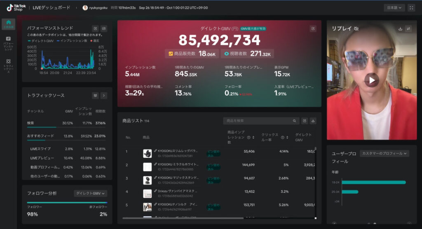Open the 主要指標 home sidebar icon
This screenshot has width=422, height=229.
(x=8, y=24)
